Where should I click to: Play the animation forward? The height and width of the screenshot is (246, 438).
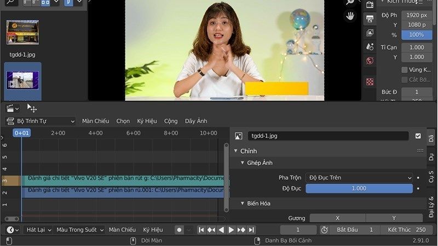coord(231,230)
